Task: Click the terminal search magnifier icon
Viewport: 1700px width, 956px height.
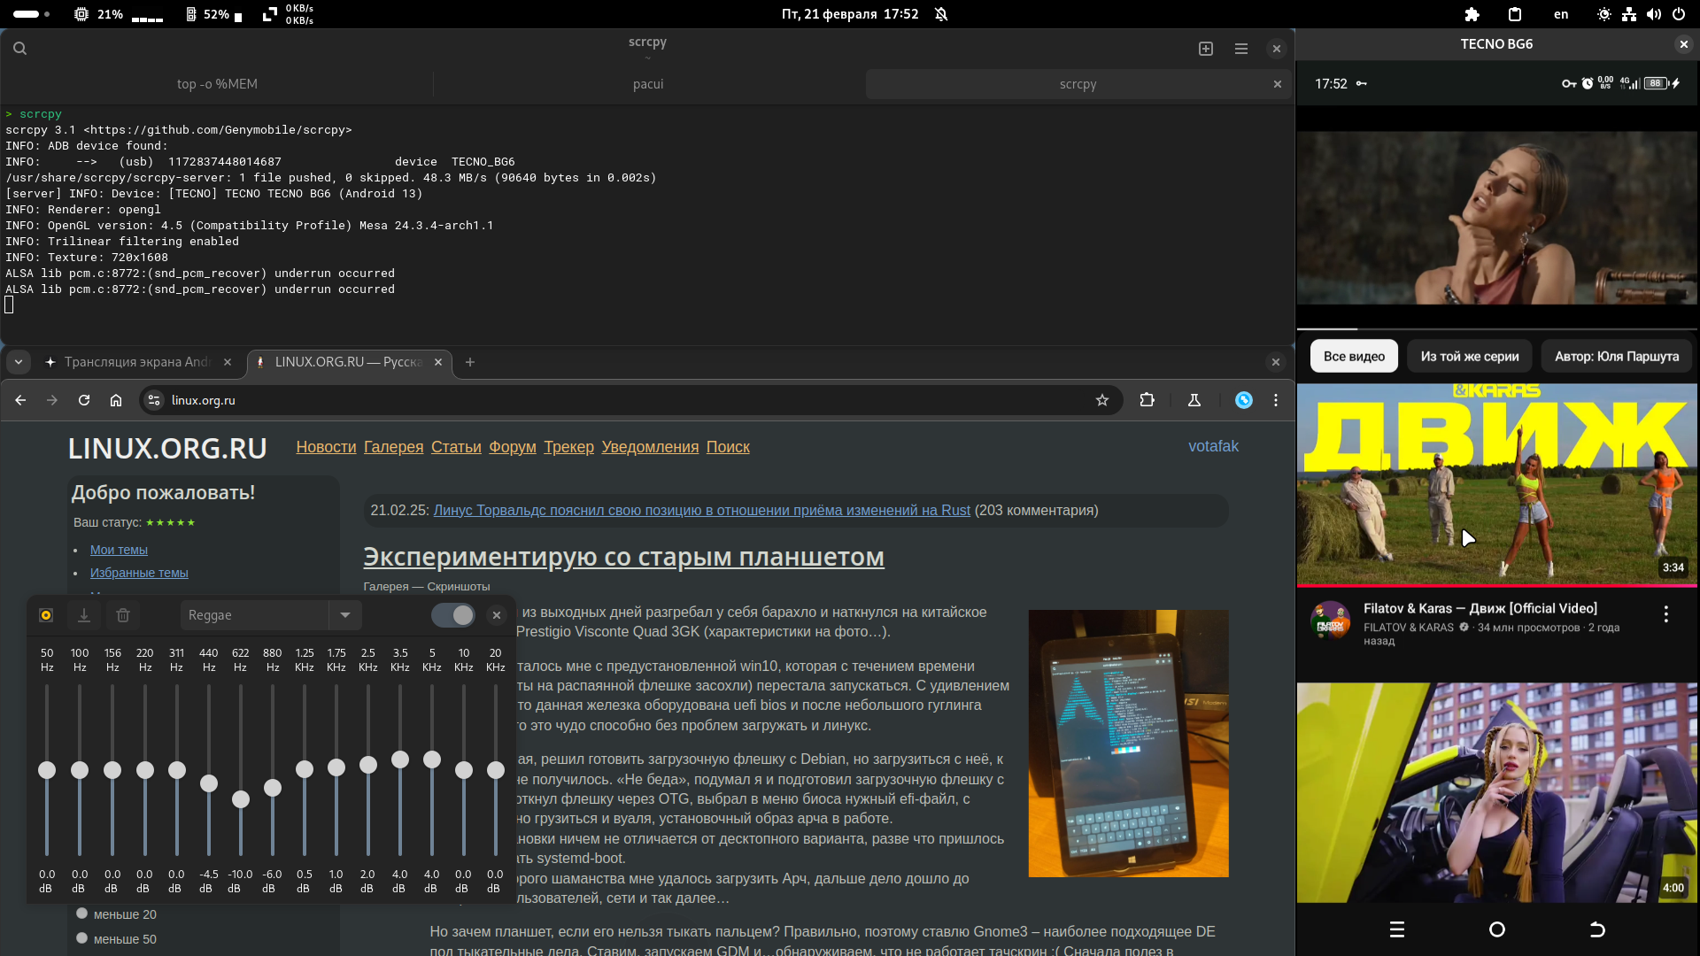Action: pyautogui.click(x=19, y=49)
